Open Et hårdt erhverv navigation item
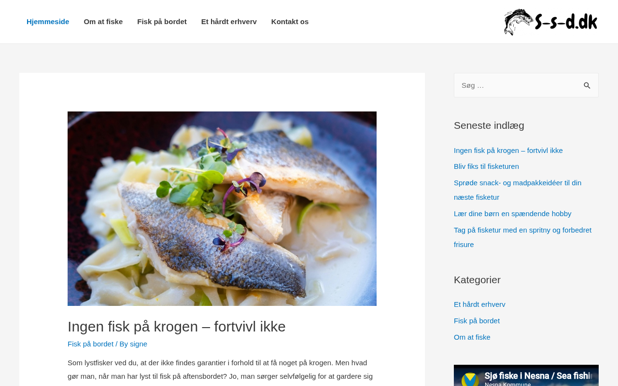The width and height of the screenshot is (618, 386). [229, 22]
